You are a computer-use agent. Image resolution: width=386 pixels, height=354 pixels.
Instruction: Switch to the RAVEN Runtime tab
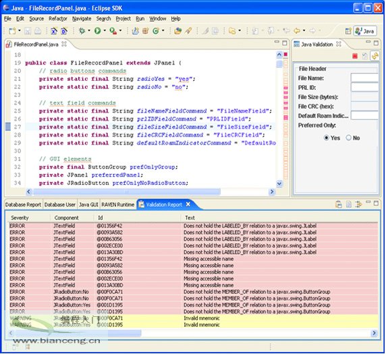(x=117, y=205)
